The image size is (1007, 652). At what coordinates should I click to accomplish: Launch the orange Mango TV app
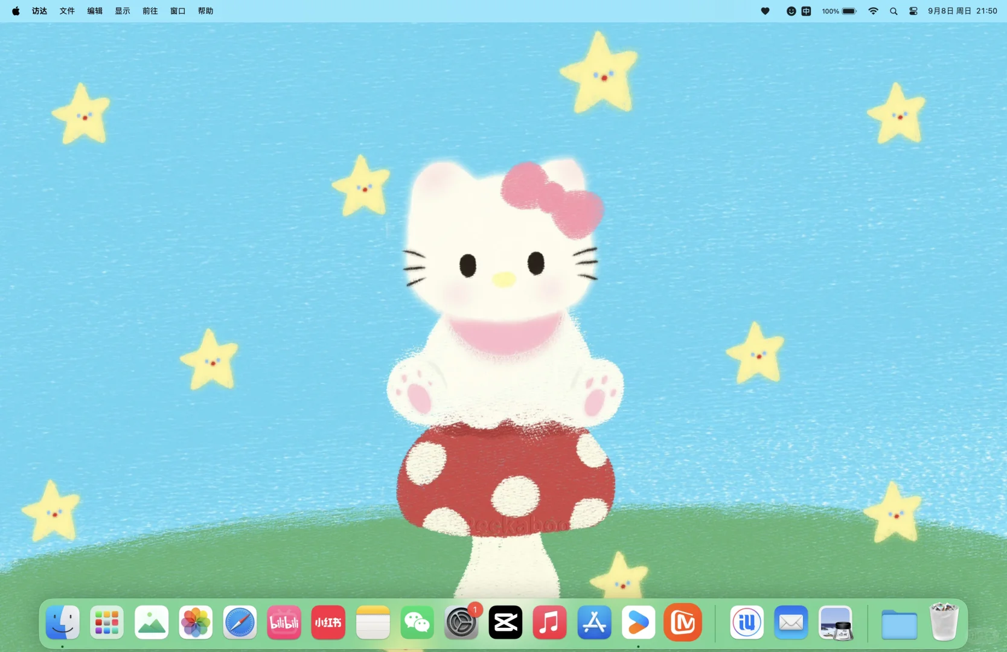[x=683, y=622]
